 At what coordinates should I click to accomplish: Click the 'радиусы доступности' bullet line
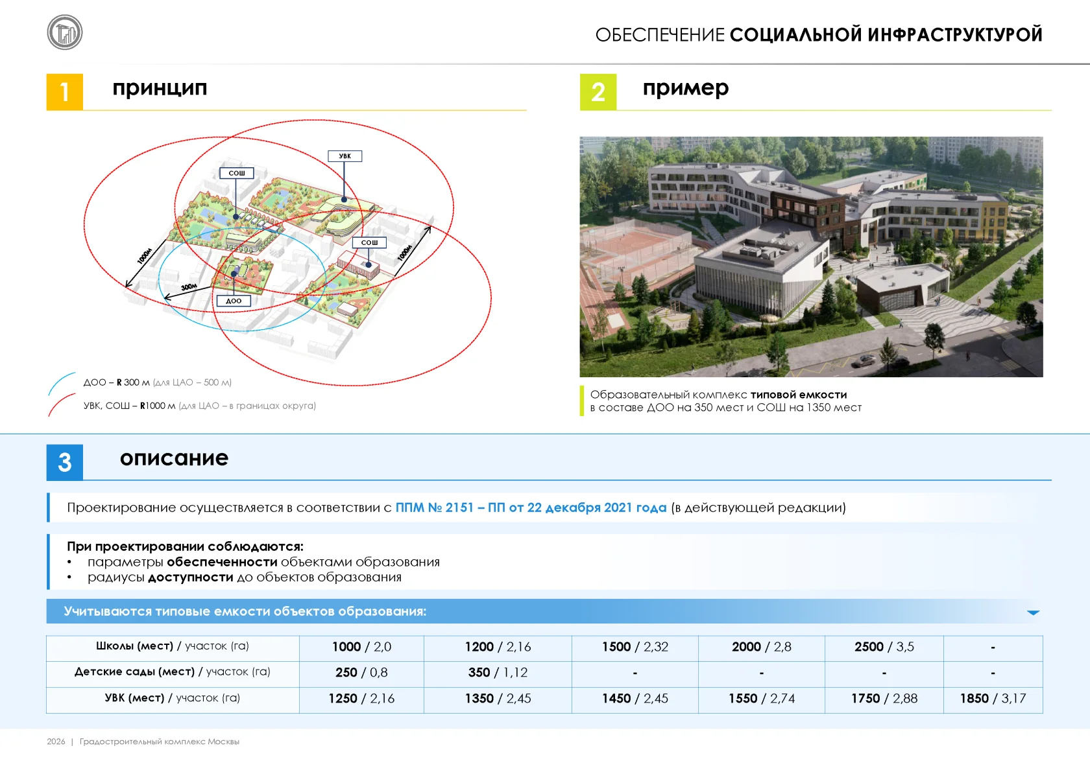click(244, 577)
